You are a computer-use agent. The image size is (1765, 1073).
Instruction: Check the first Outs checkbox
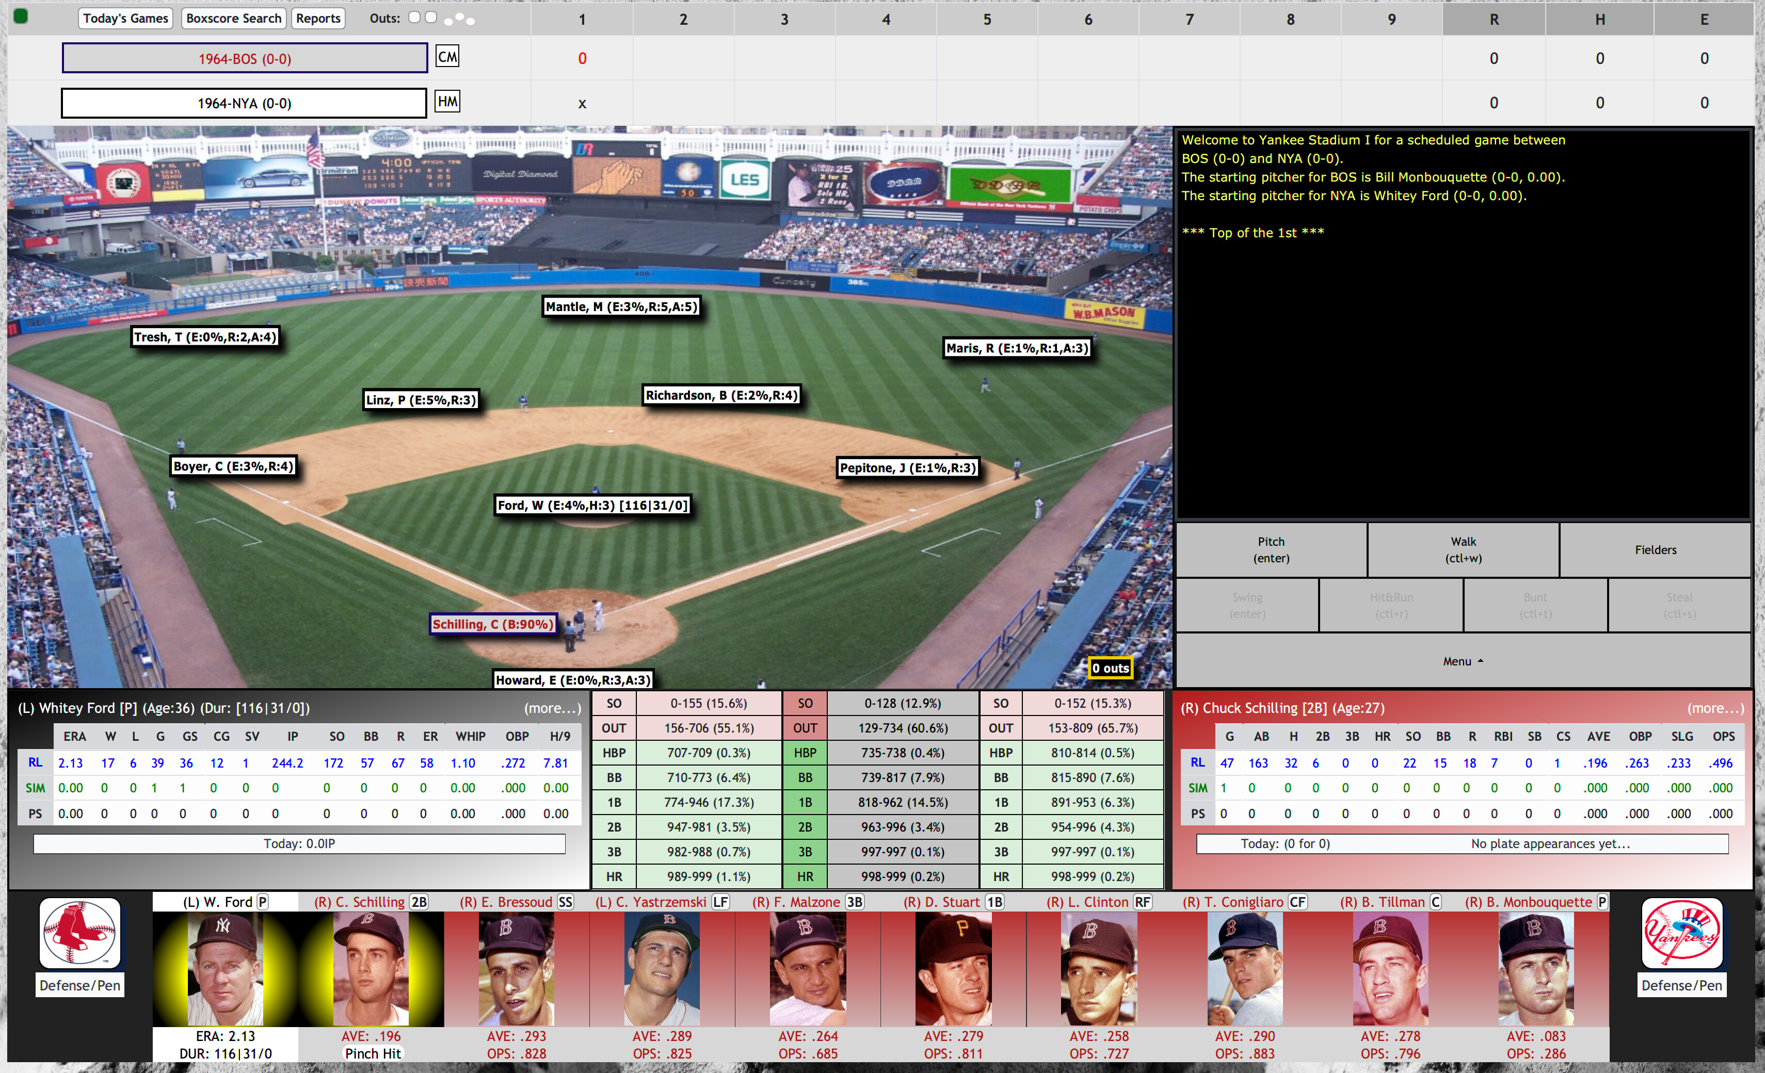point(414,17)
